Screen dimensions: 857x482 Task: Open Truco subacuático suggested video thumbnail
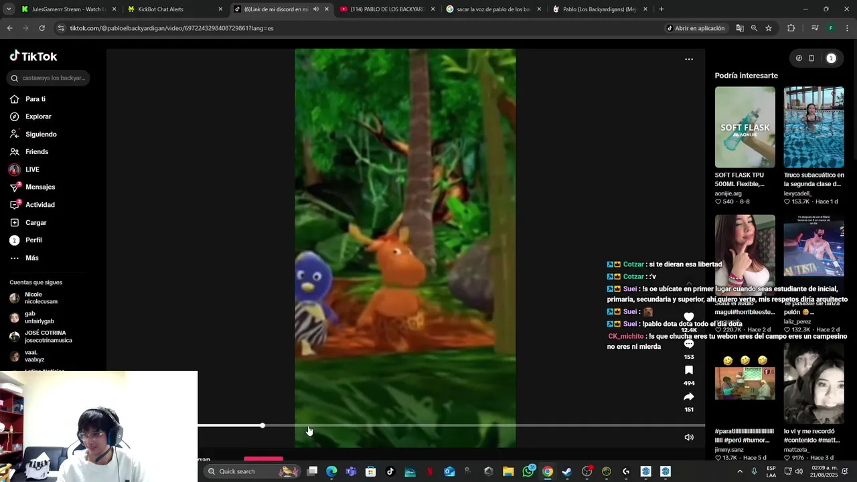click(x=813, y=127)
